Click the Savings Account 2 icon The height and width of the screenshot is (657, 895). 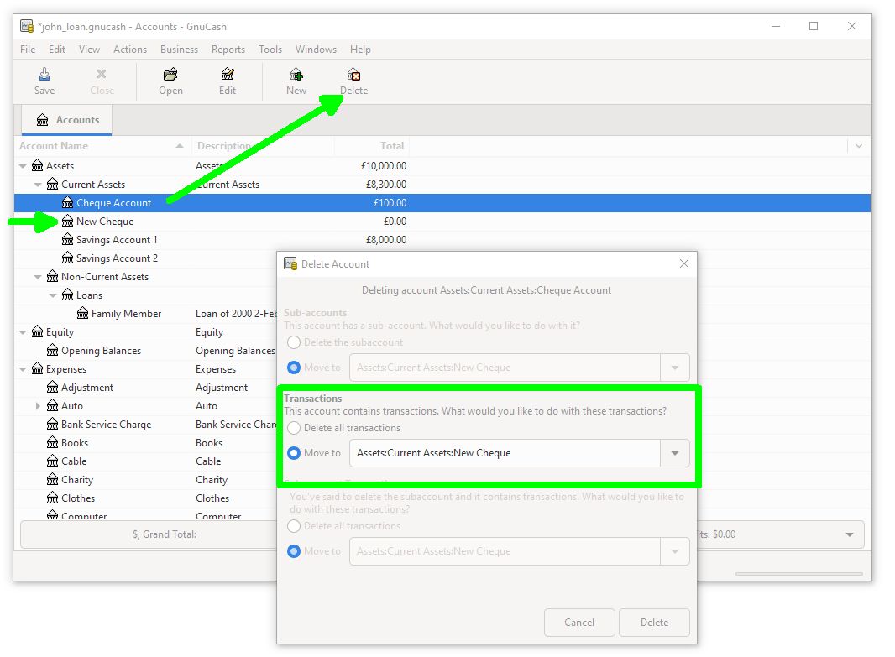pos(67,258)
